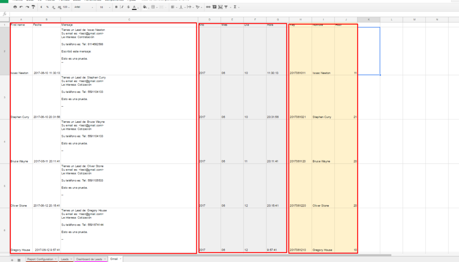Undo the last action
This screenshot has height=262, width=459.
(21, 7)
